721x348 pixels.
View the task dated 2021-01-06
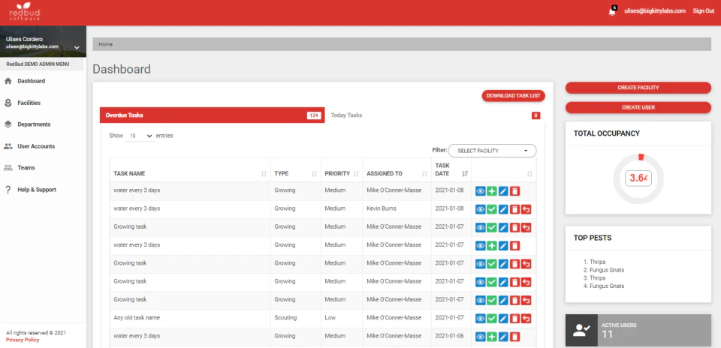[x=481, y=337]
